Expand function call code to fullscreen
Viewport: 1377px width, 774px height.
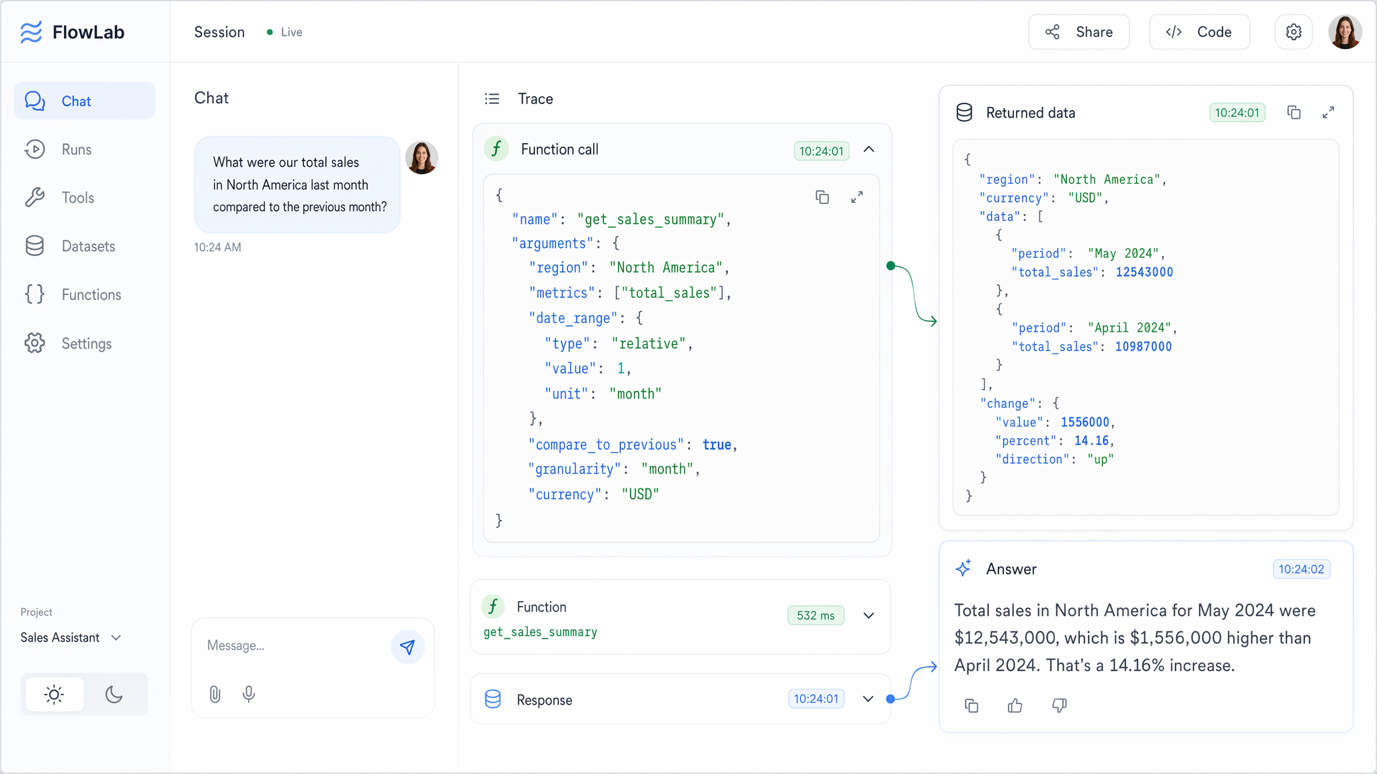tap(857, 197)
